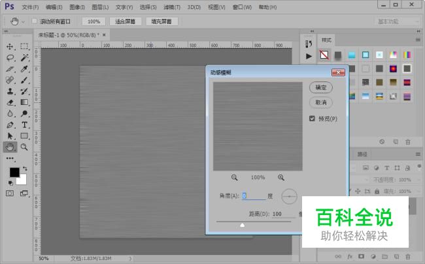Open the 图层(L) menu
Viewport: 425px width, 264px height.
click(x=100, y=7)
